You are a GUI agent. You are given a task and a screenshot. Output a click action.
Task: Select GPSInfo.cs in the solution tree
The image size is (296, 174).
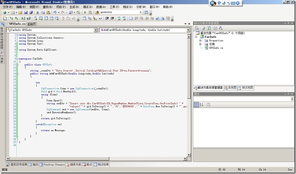216,48
